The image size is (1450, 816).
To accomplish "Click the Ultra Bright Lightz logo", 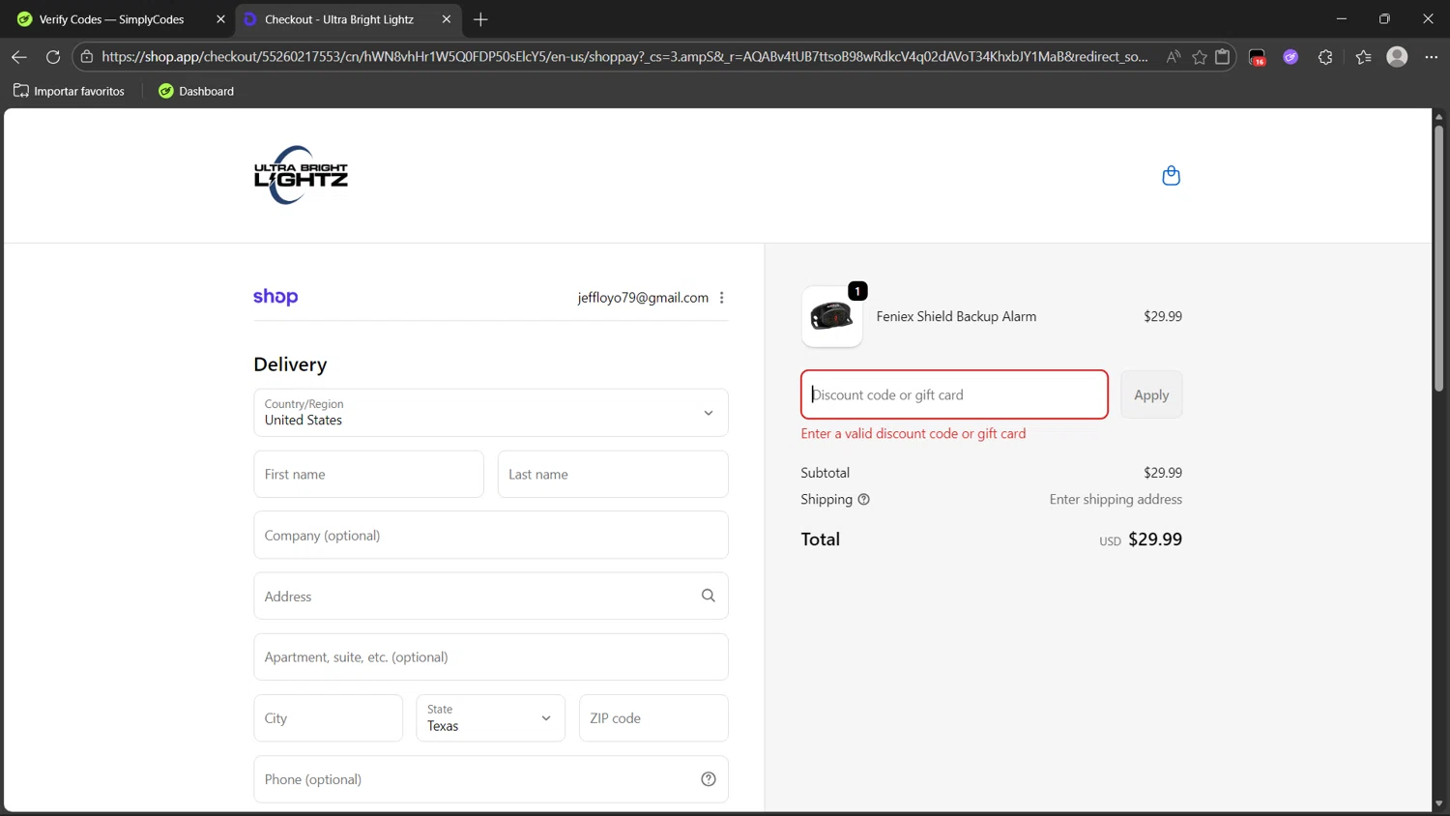I will pyautogui.click(x=301, y=175).
